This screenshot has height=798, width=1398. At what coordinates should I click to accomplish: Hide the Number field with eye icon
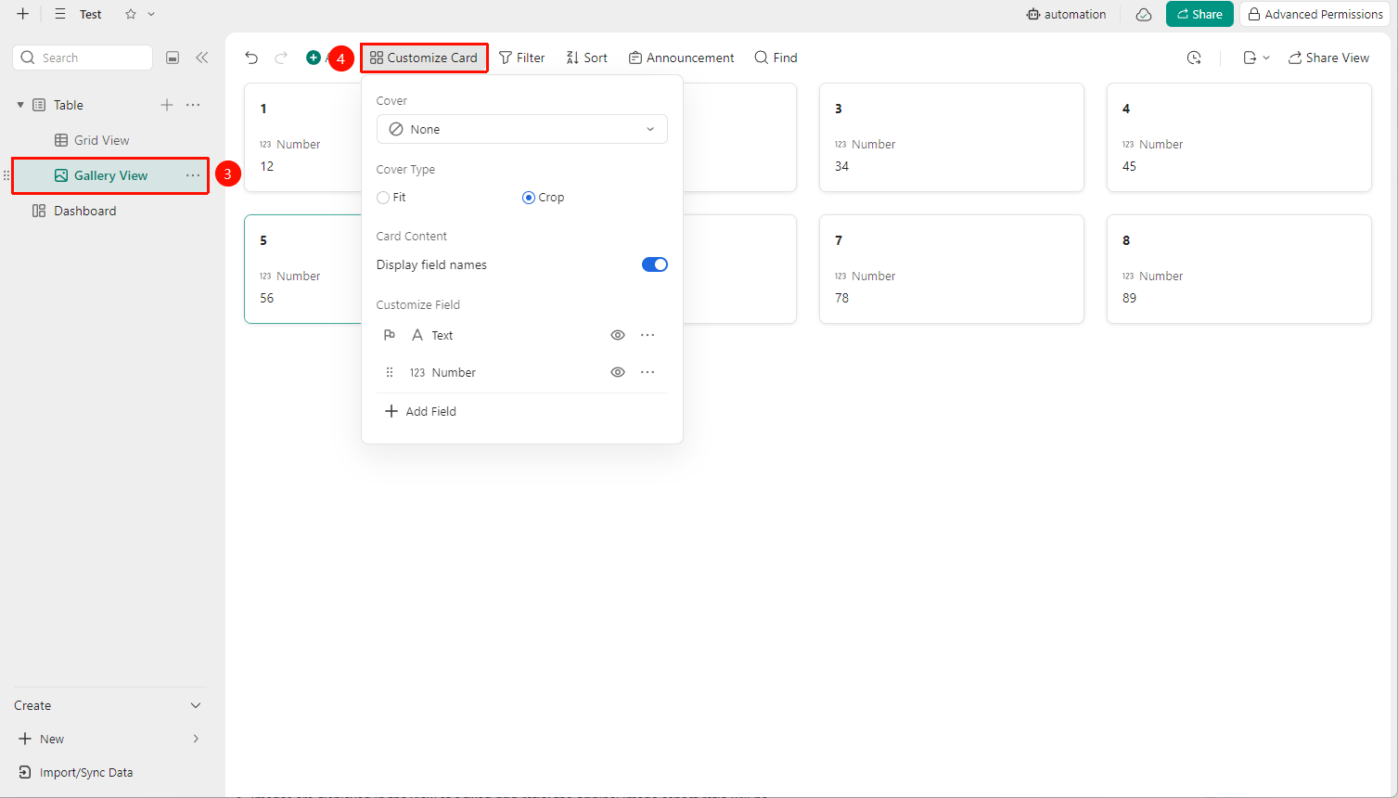[x=618, y=372]
